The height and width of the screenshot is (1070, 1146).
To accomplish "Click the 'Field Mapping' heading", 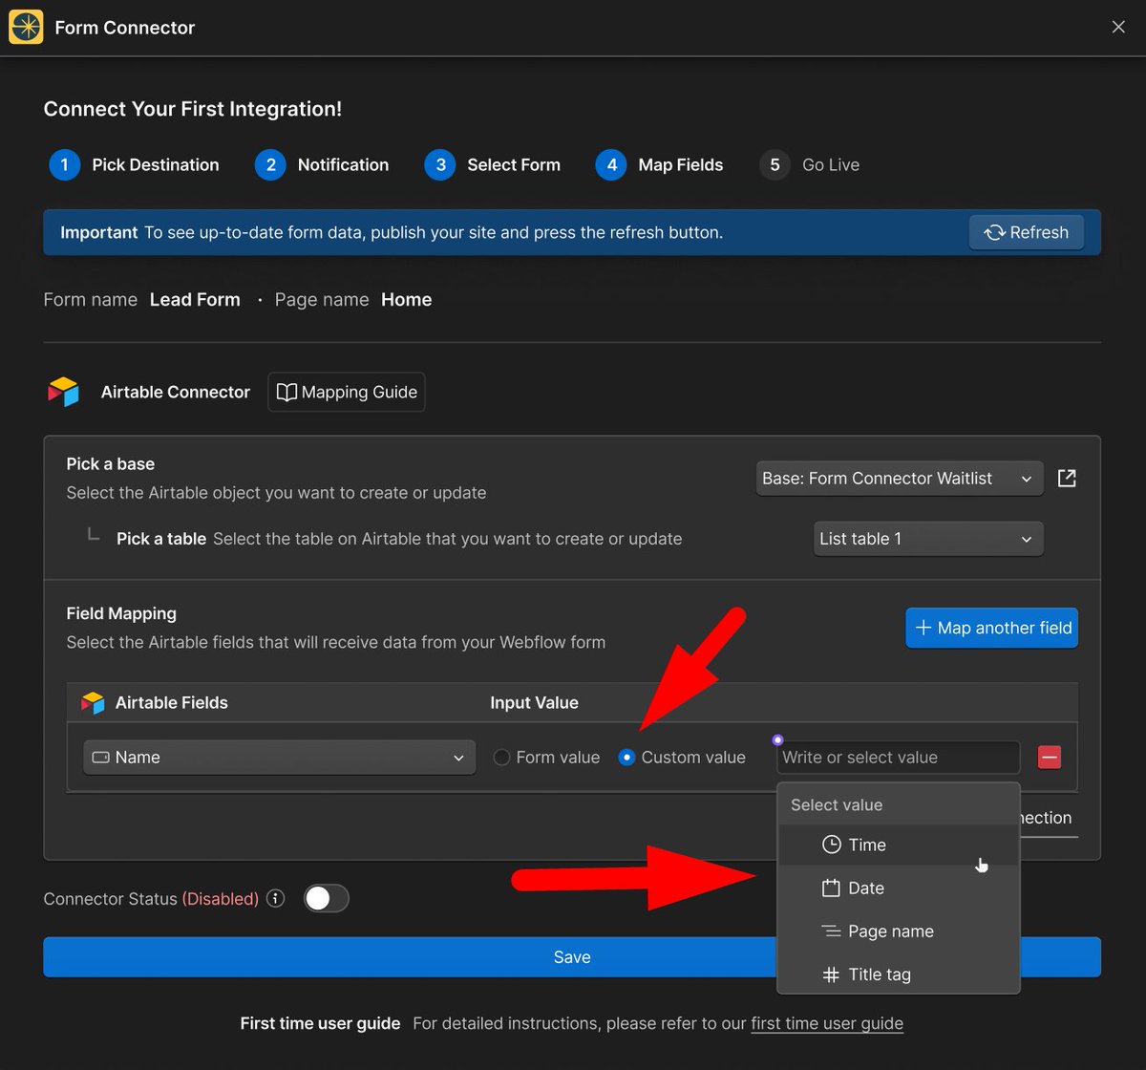I will click(x=121, y=613).
